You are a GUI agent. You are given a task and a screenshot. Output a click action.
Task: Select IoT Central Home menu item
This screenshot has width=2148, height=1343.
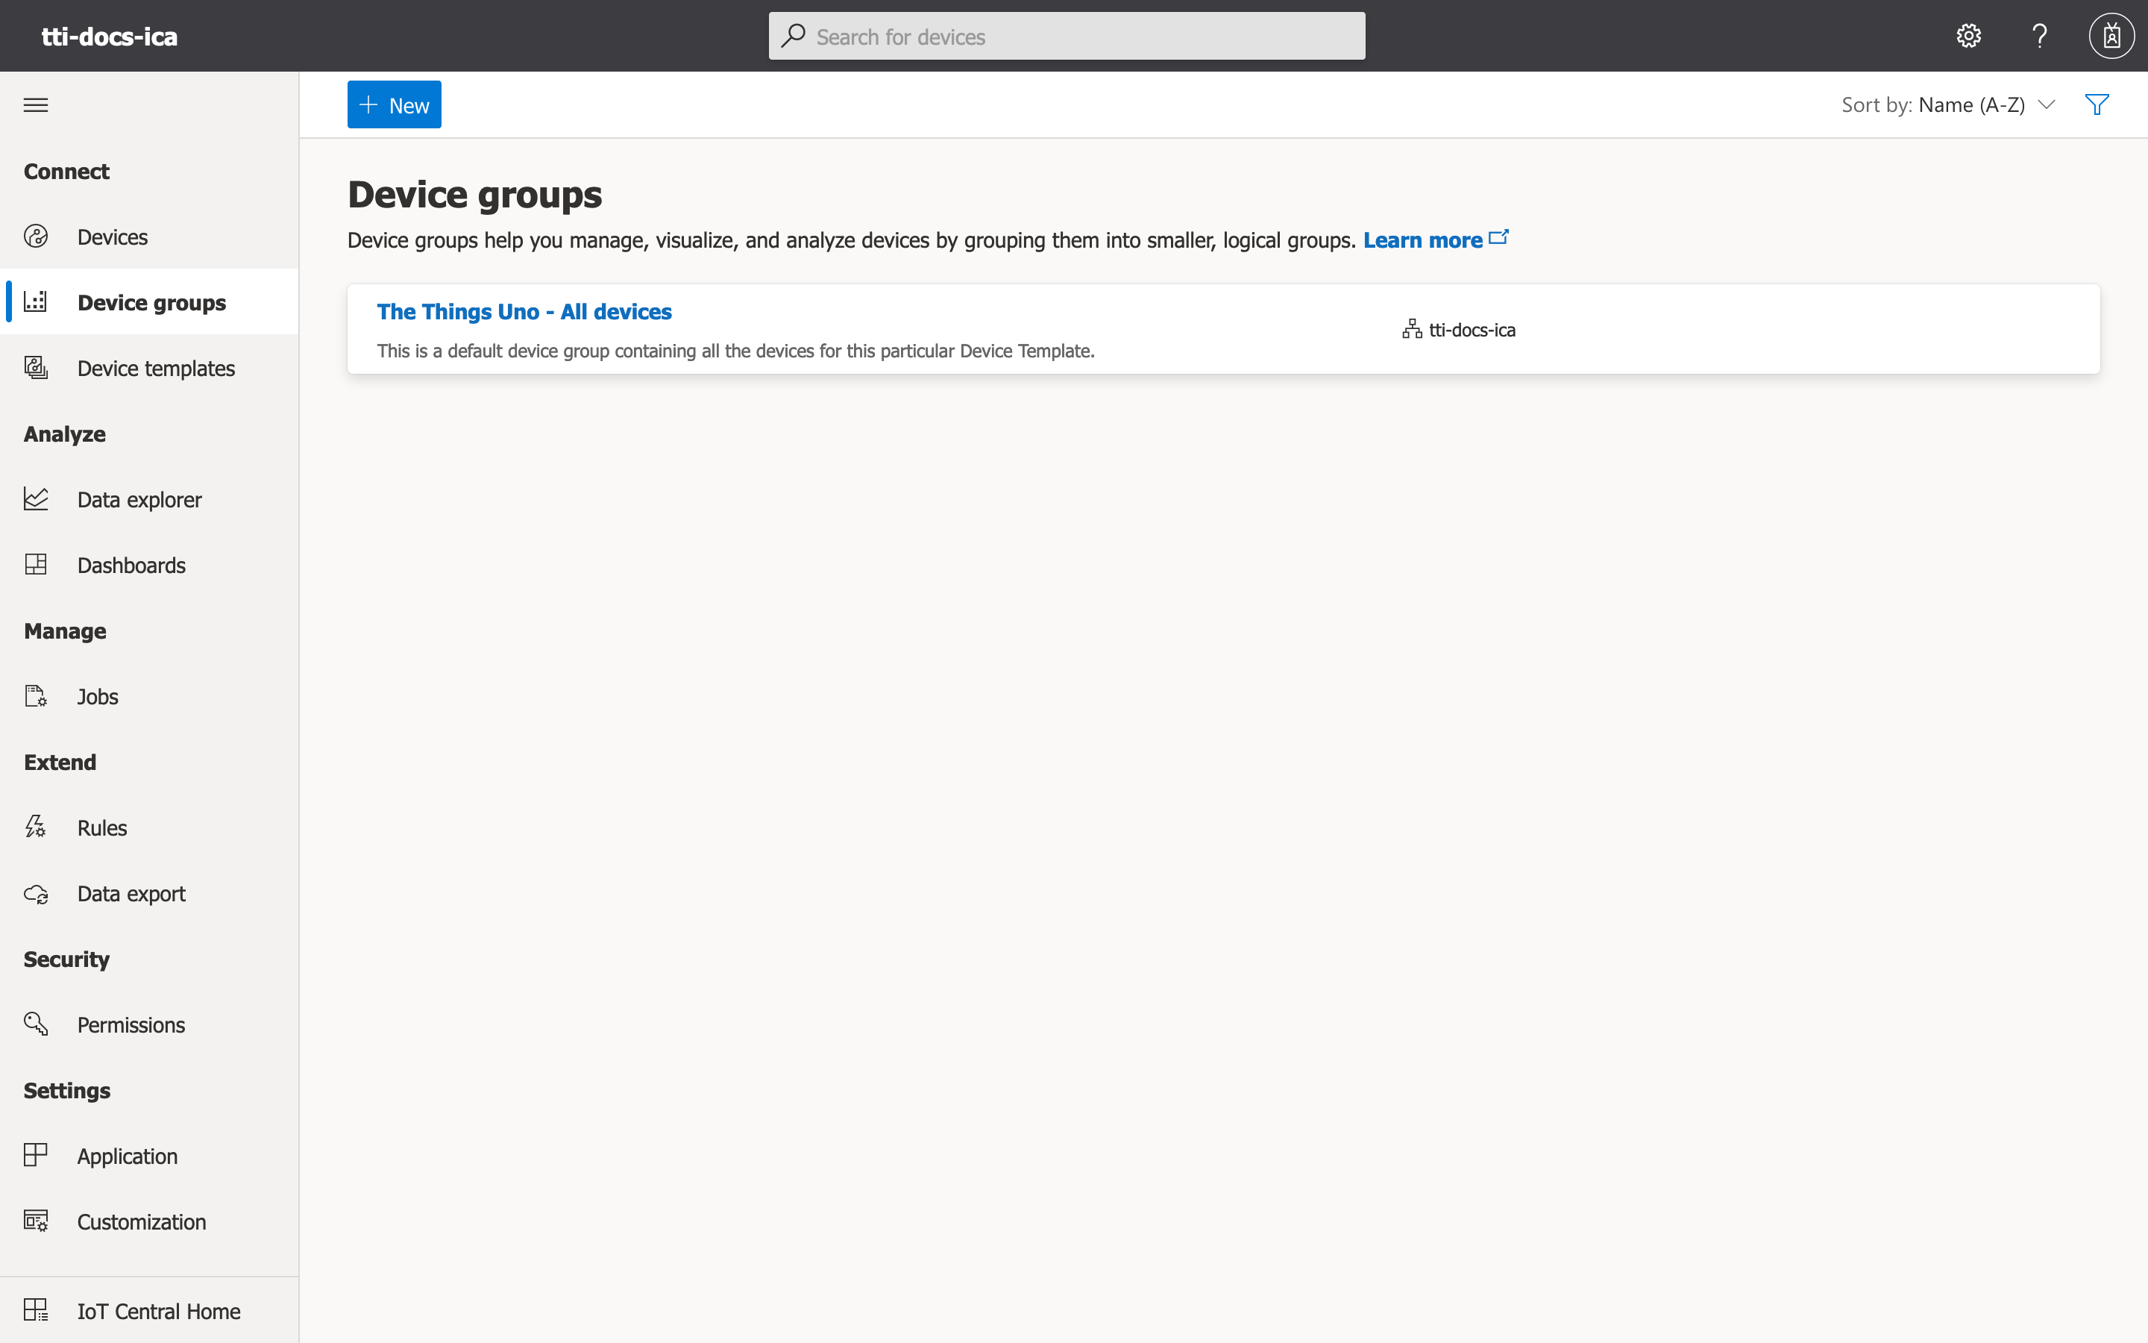pos(160,1309)
